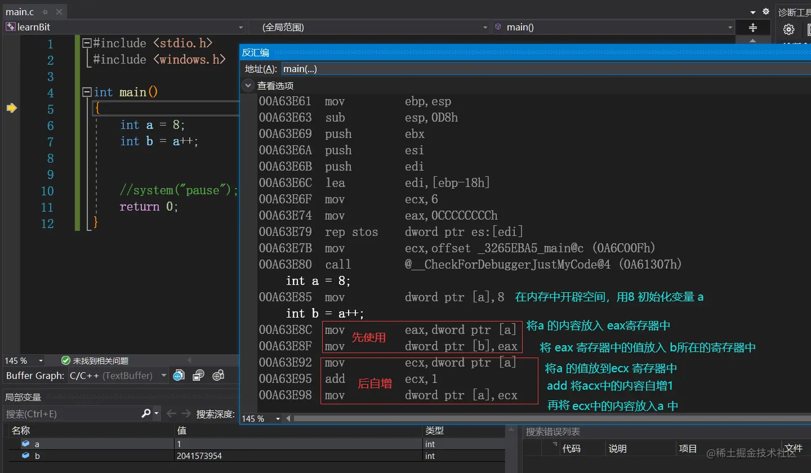811x473 pixels.
Task: Click the call @__CheckForDebuggerJustMyCode@4 line
Action: coord(503,264)
